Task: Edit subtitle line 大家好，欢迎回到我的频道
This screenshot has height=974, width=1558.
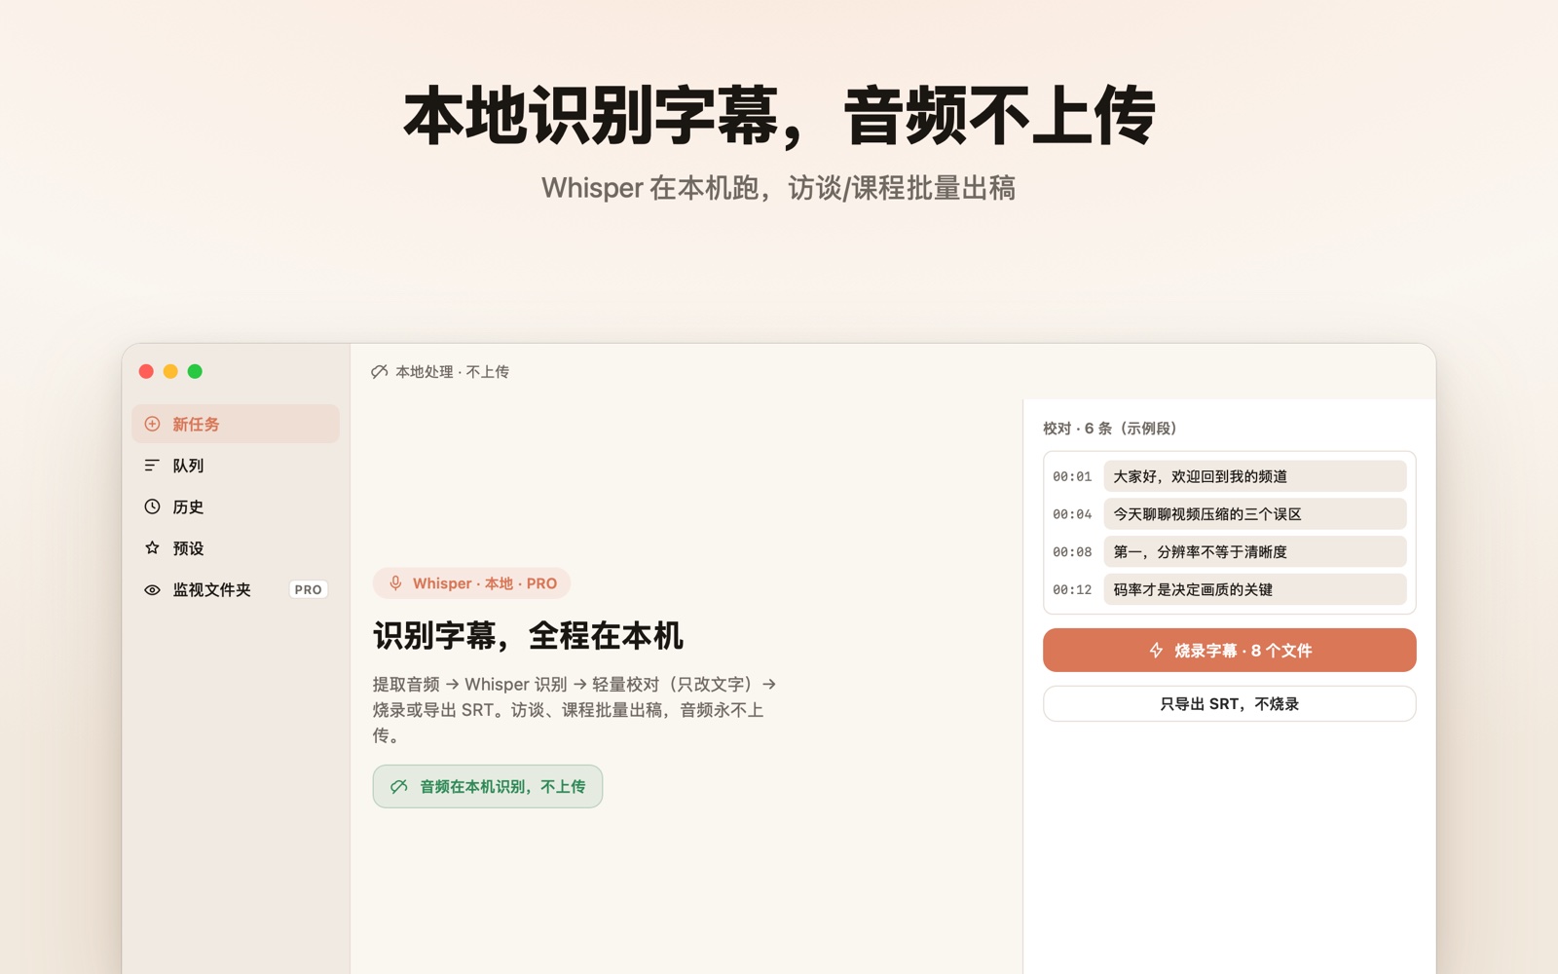Action: click(x=1254, y=476)
